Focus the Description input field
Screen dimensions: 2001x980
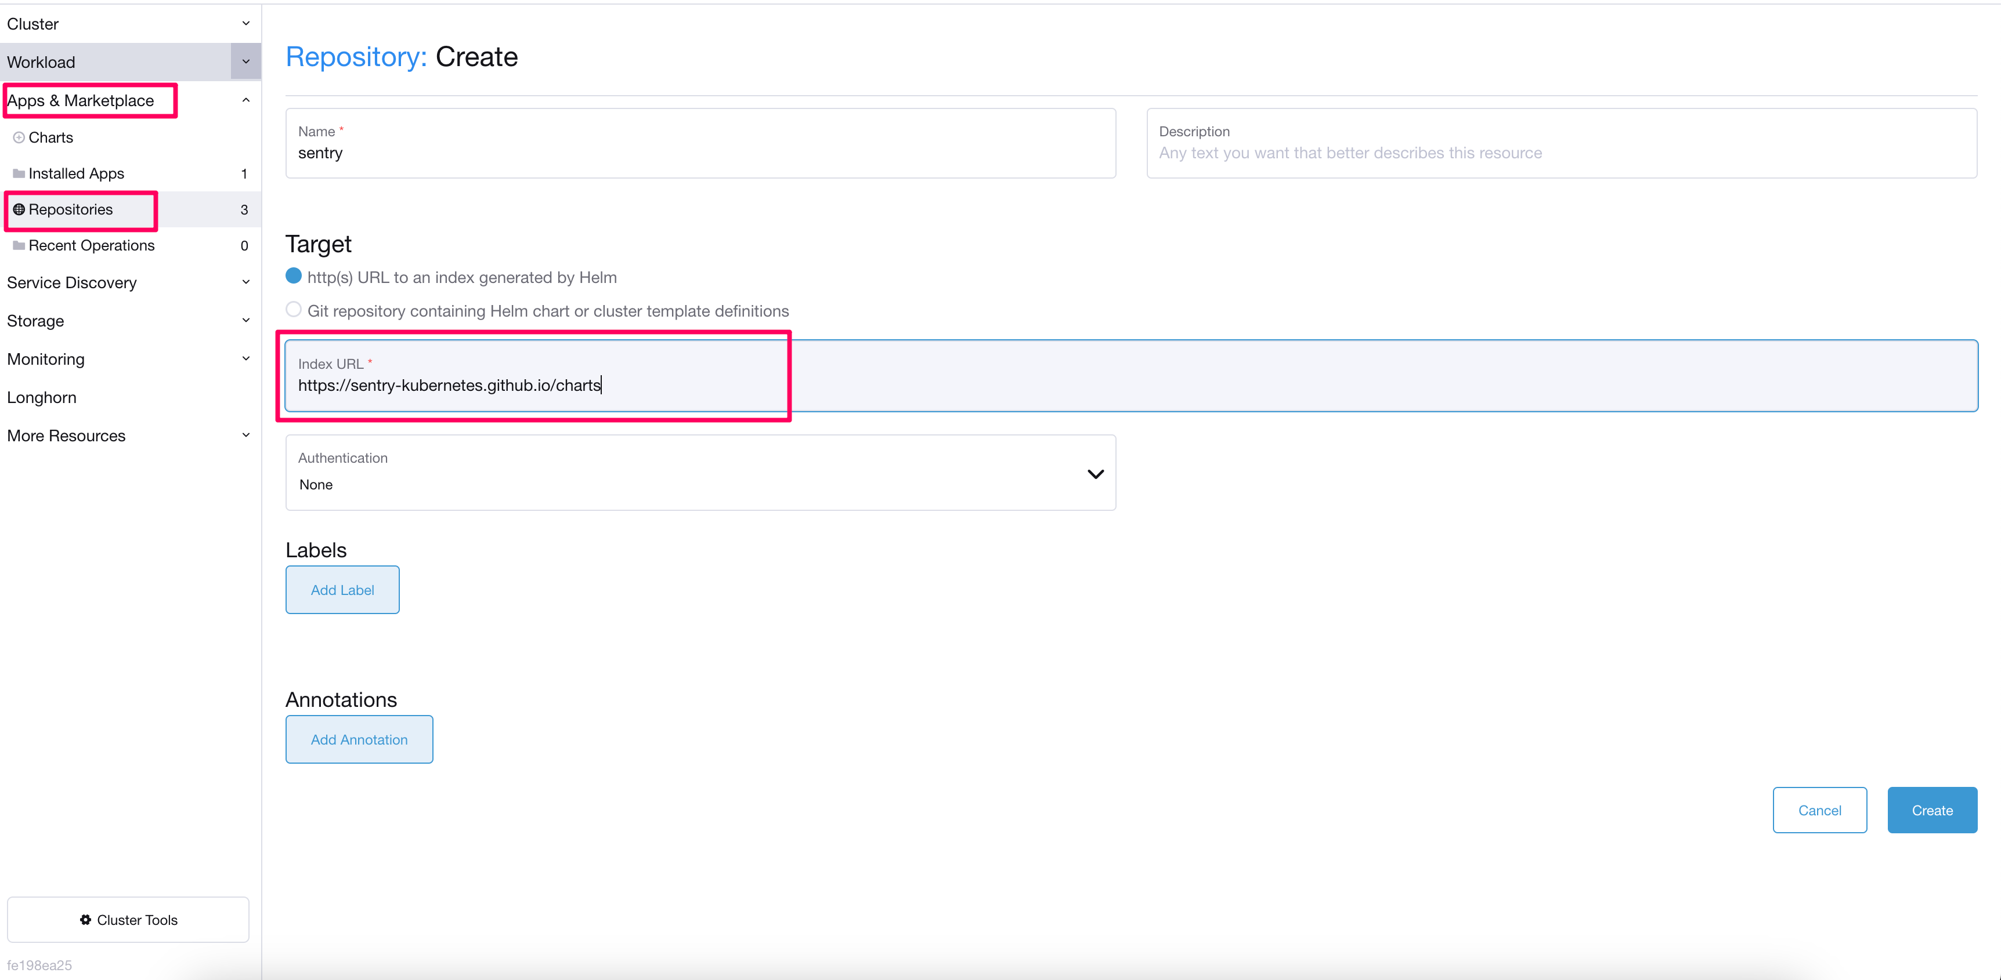pos(1561,143)
